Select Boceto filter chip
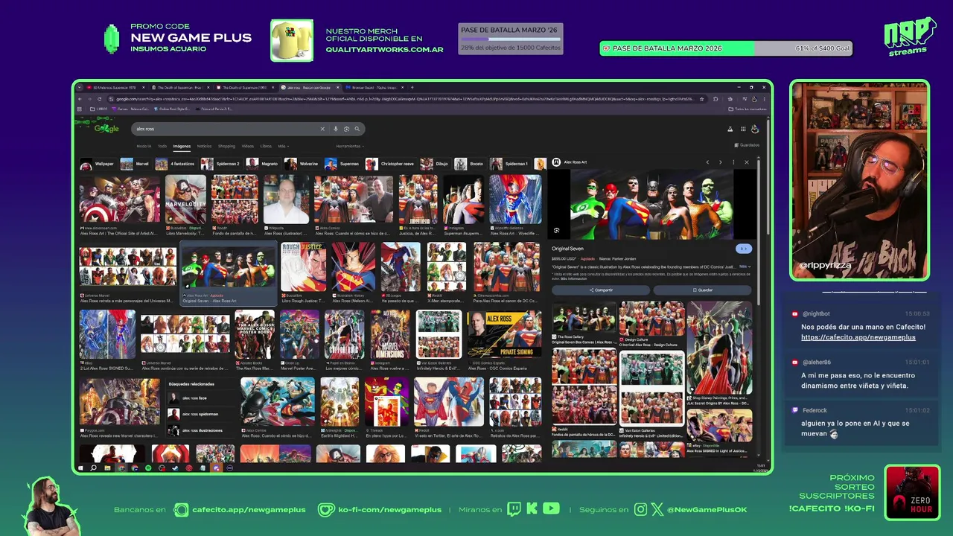The image size is (953, 536). coord(470,164)
